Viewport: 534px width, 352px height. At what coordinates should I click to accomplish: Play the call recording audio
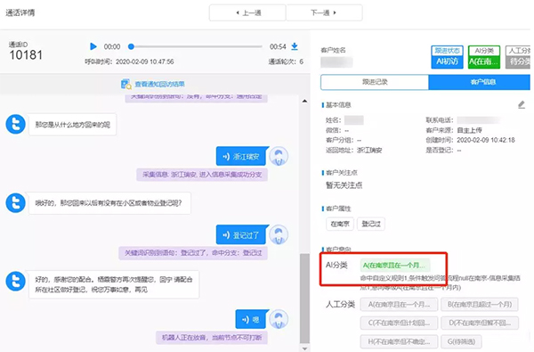pyautogui.click(x=93, y=46)
